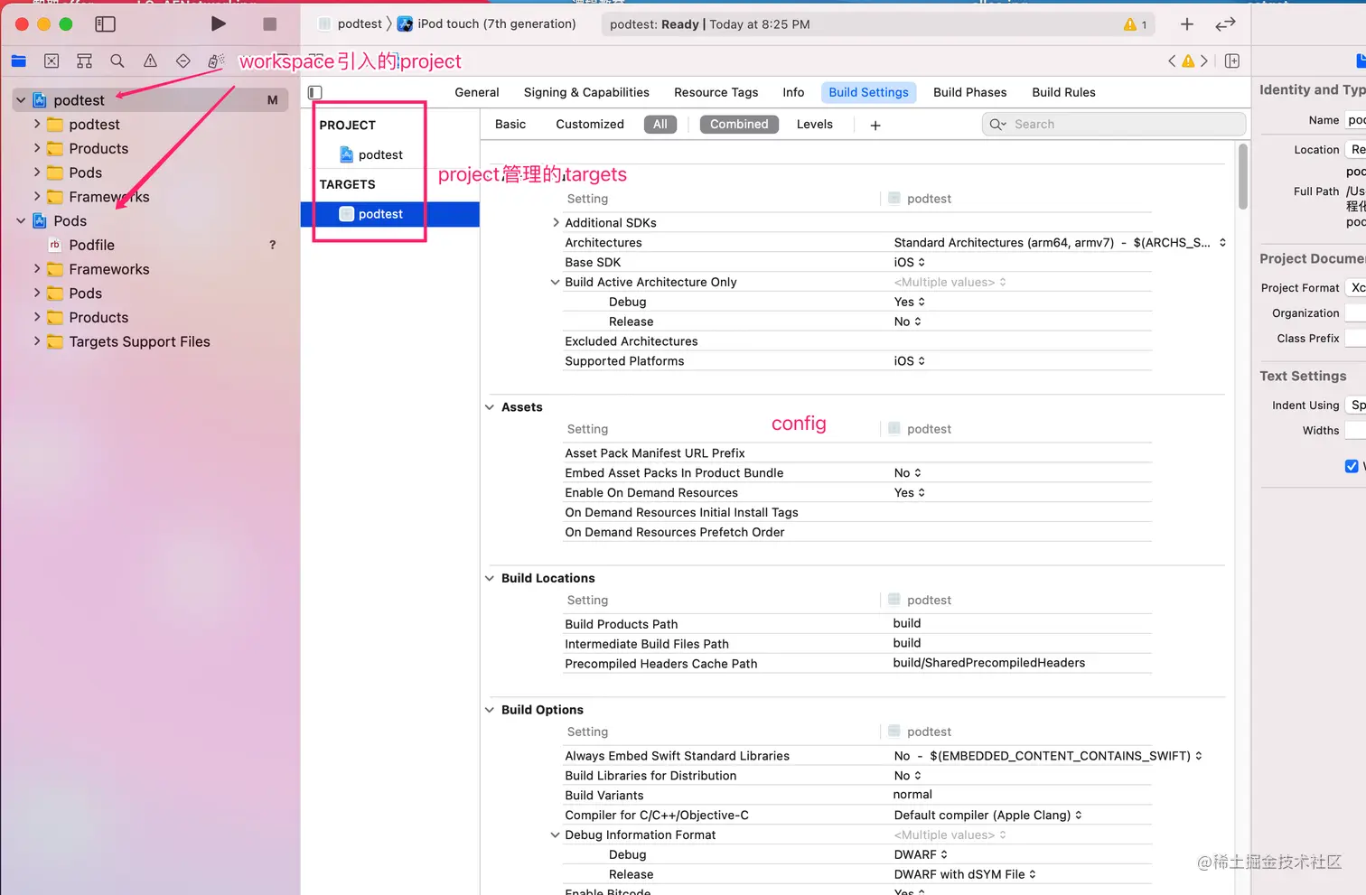This screenshot has width=1366, height=895.
Task: Collapse the Build Options section
Action: point(490,710)
